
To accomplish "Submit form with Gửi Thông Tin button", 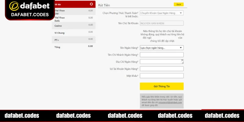I will click(161, 86).
